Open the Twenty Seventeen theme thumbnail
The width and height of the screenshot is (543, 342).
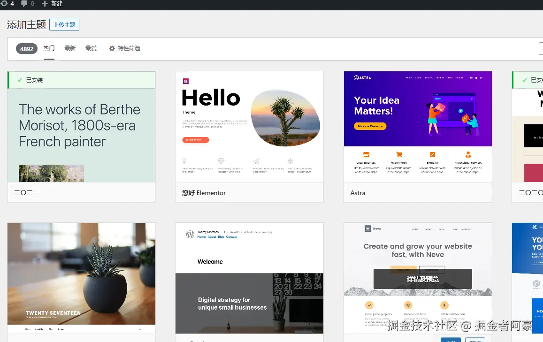click(x=81, y=278)
